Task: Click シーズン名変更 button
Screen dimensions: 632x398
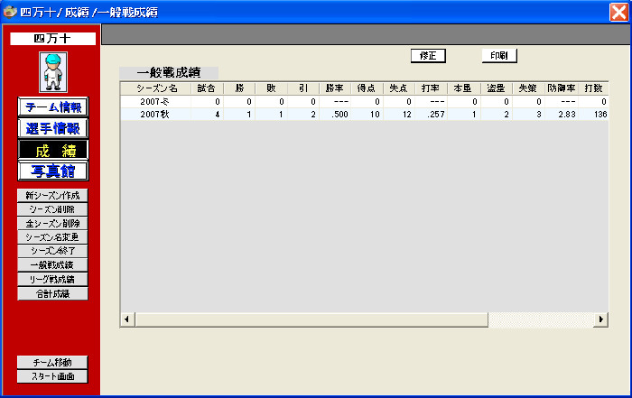Action: pyautogui.click(x=52, y=237)
